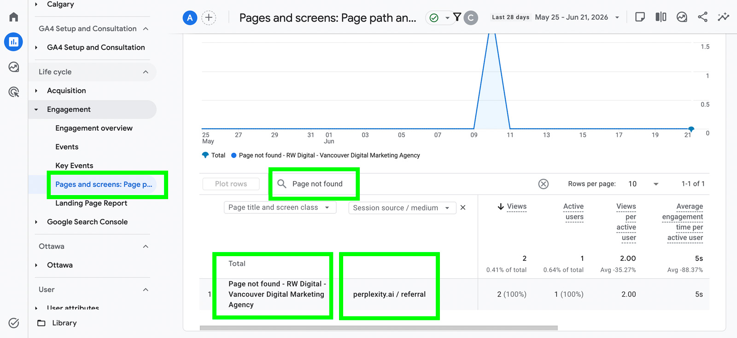Click the 1-1 of 1 pagination text
This screenshot has height=338, width=737.
(x=693, y=184)
